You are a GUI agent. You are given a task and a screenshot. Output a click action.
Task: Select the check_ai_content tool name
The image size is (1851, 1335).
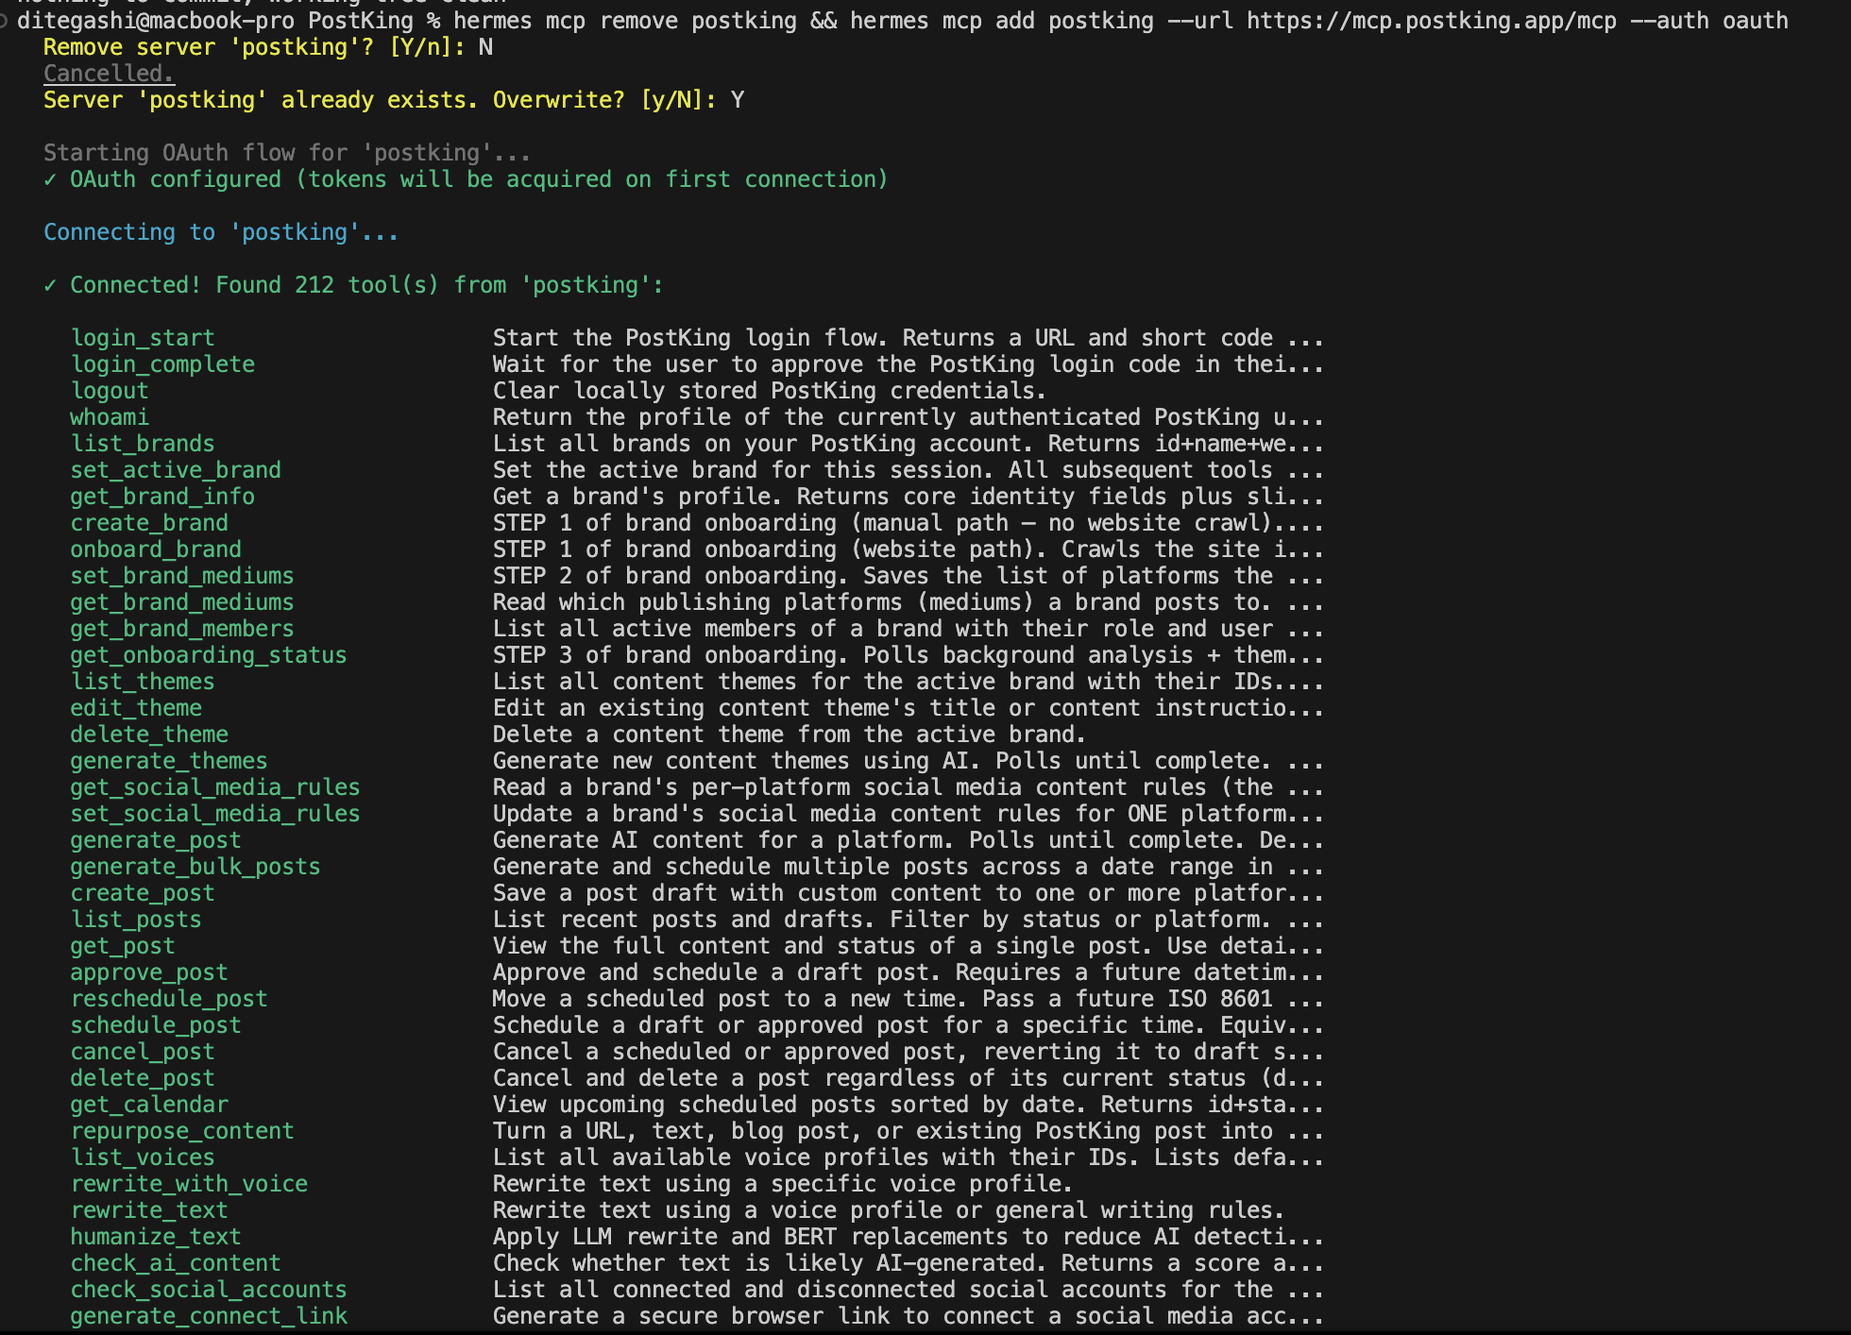[x=176, y=1263]
